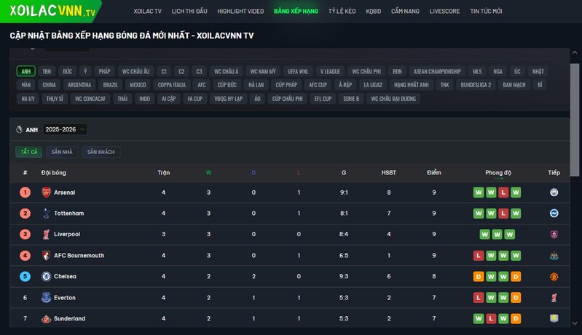
Task: Open the 2025-2026 season dropdown
Action: click(64, 129)
